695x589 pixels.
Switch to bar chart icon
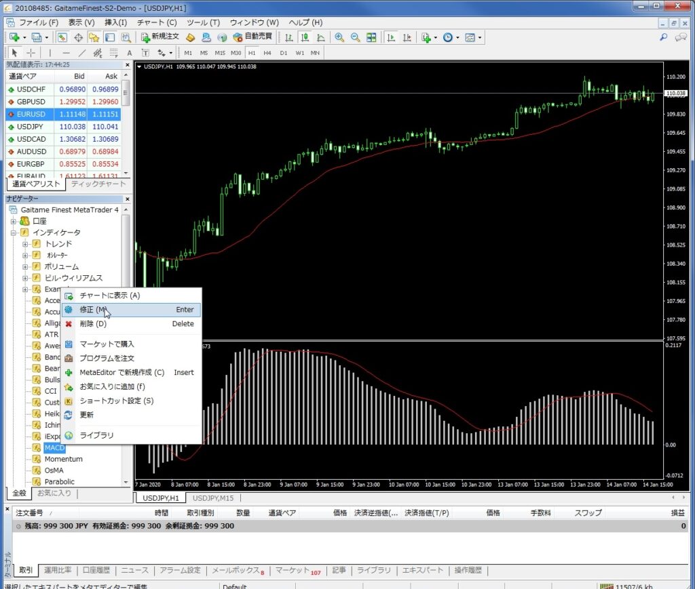289,37
